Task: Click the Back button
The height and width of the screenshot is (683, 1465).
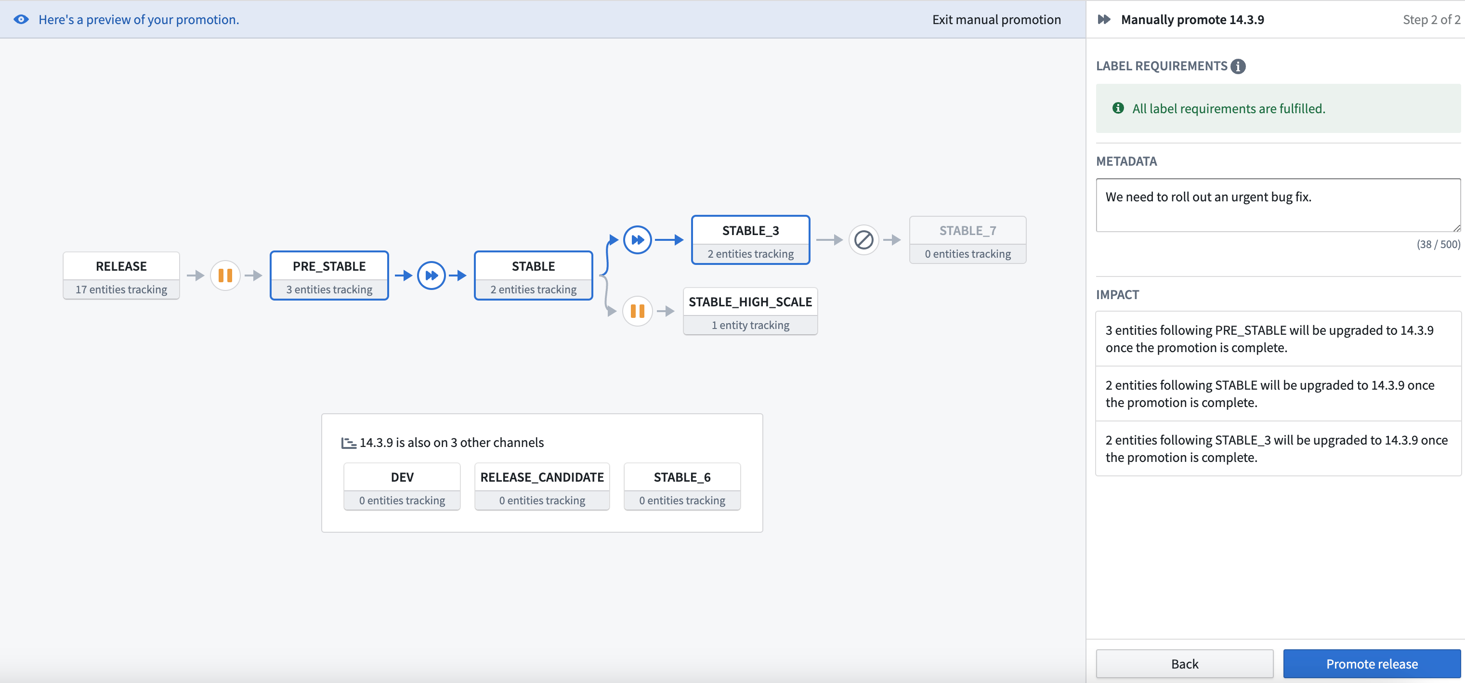Action: click(1185, 663)
